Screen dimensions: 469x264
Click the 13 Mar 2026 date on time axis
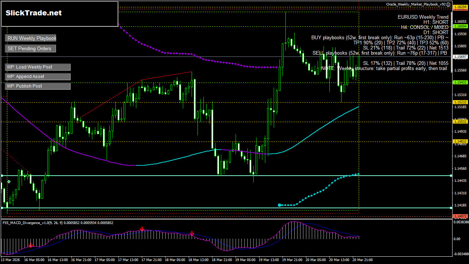(10, 260)
